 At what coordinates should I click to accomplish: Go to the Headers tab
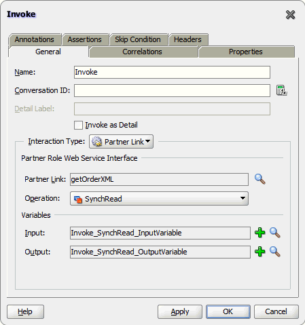(188, 39)
